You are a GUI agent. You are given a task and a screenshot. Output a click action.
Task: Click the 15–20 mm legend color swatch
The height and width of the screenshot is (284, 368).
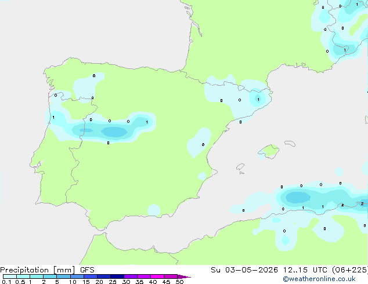(91, 276)
